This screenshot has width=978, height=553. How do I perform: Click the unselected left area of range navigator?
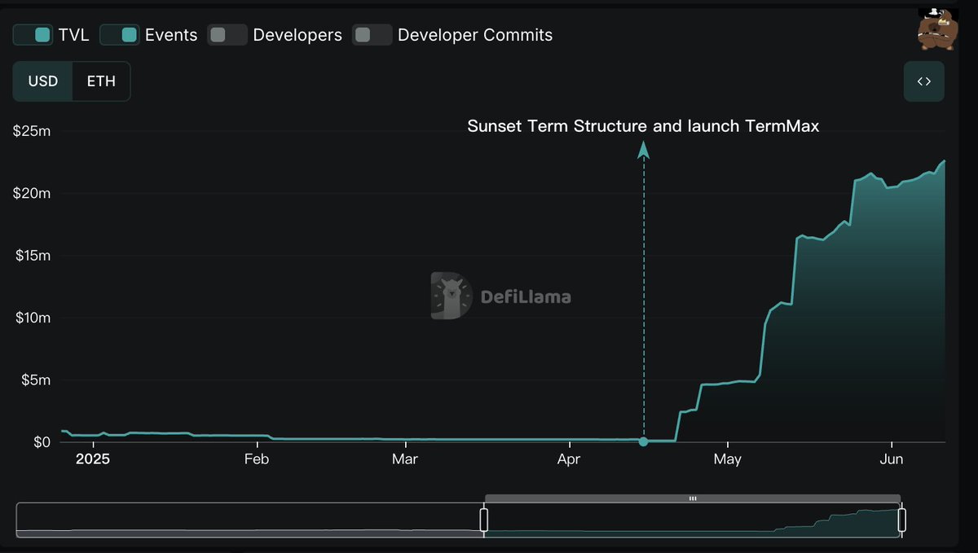pyautogui.click(x=249, y=520)
